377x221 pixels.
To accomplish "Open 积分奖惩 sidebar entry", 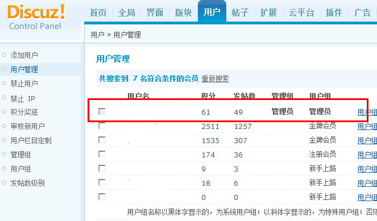I will (24, 112).
